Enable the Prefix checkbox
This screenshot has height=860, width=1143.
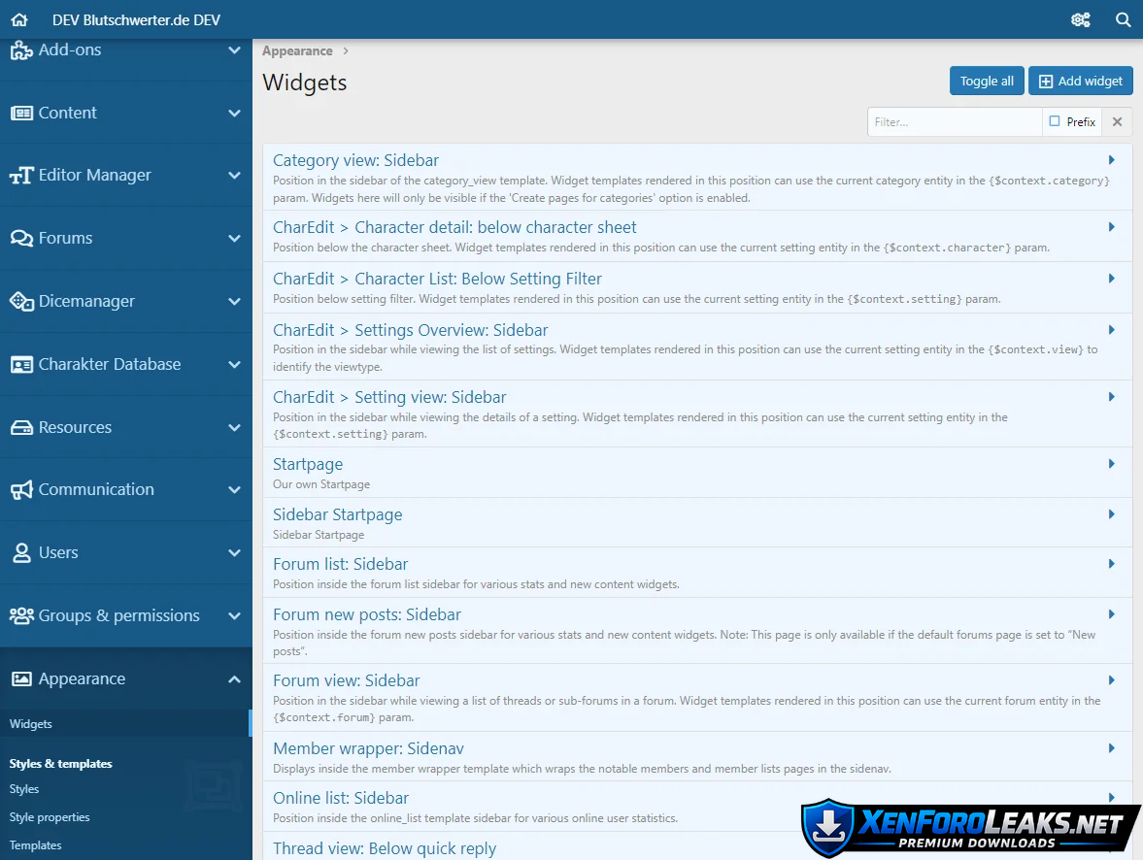point(1055,121)
